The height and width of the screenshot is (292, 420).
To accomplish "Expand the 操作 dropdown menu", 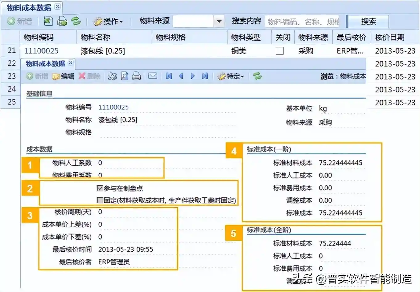I will click(x=109, y=21).
